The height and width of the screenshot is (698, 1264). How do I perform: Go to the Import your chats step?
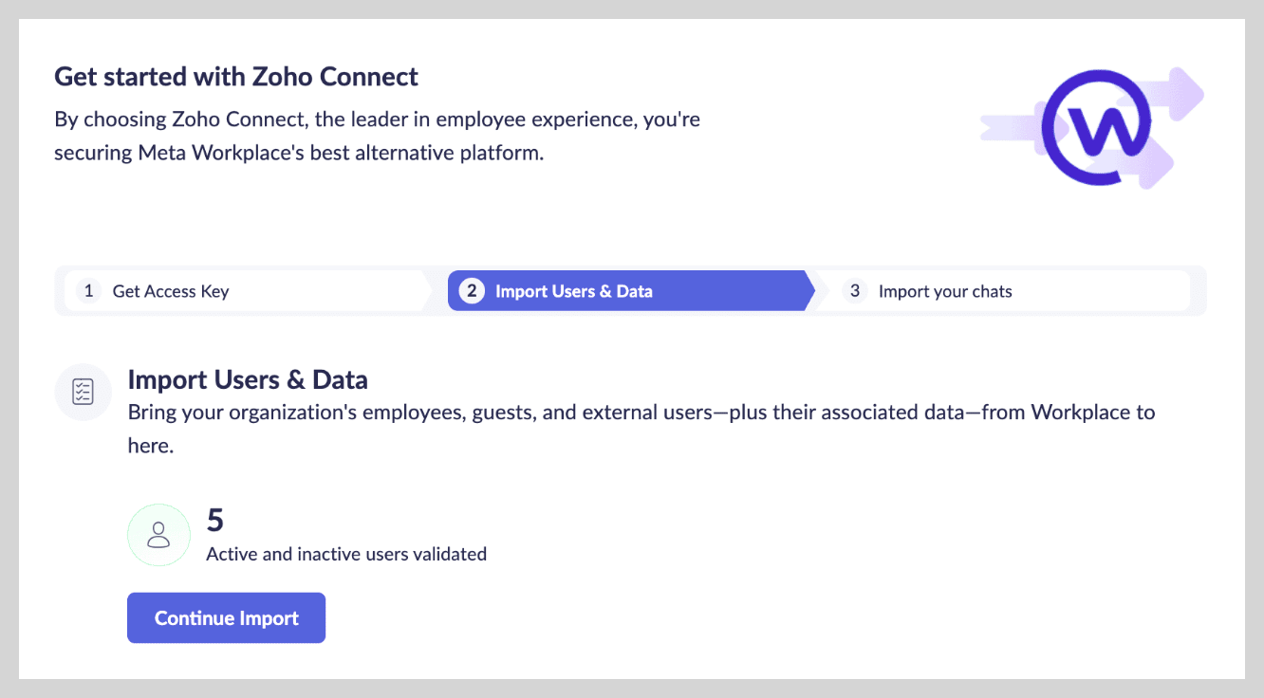[x=945, y=291]
